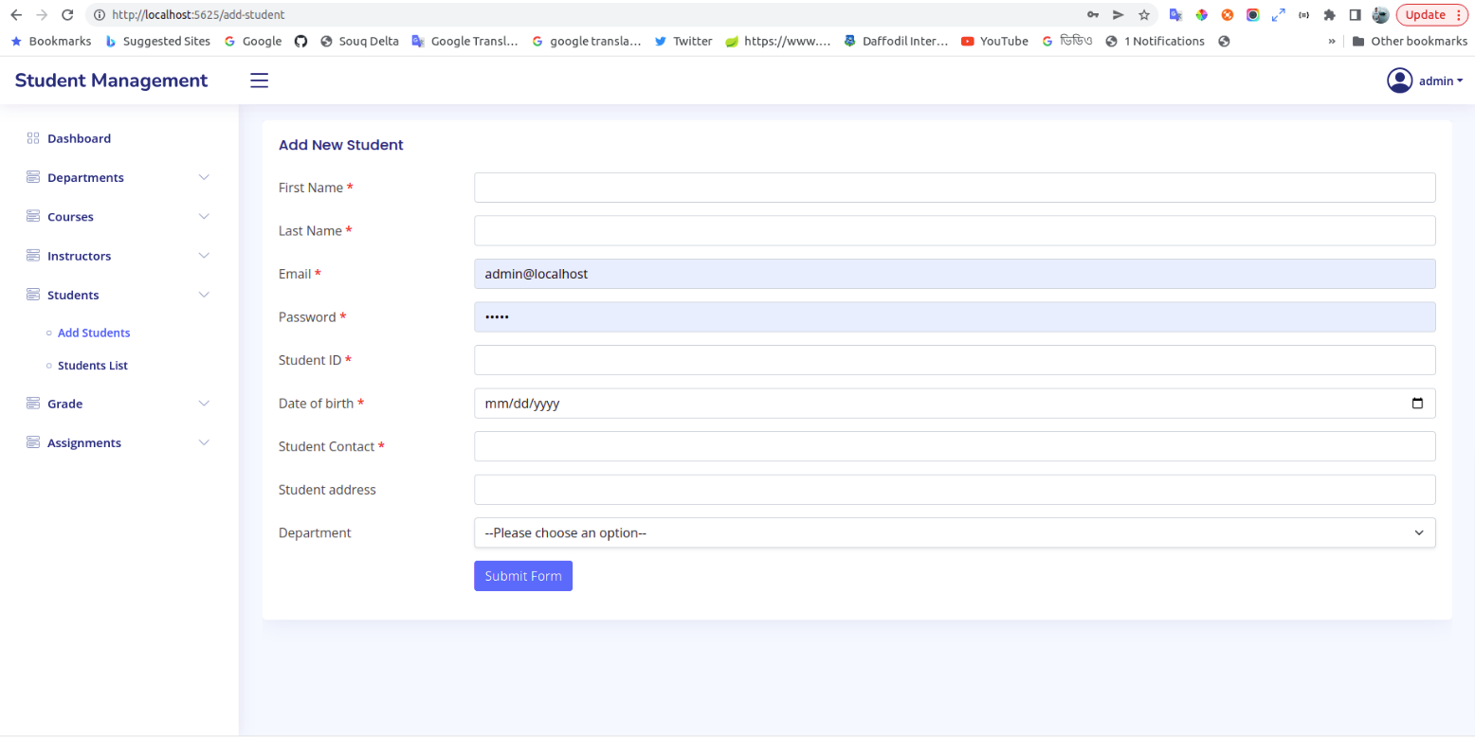Image resolution: width=1475 pixels, height=738 pixels.
Task: Click the Grade icon in the sidebar
Action: tap(31, 403)
